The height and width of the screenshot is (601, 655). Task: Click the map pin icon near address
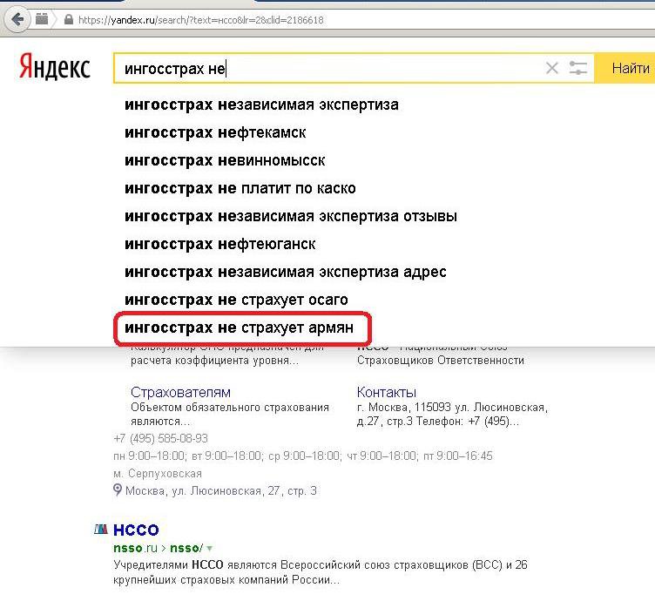[x=118, y=490]
